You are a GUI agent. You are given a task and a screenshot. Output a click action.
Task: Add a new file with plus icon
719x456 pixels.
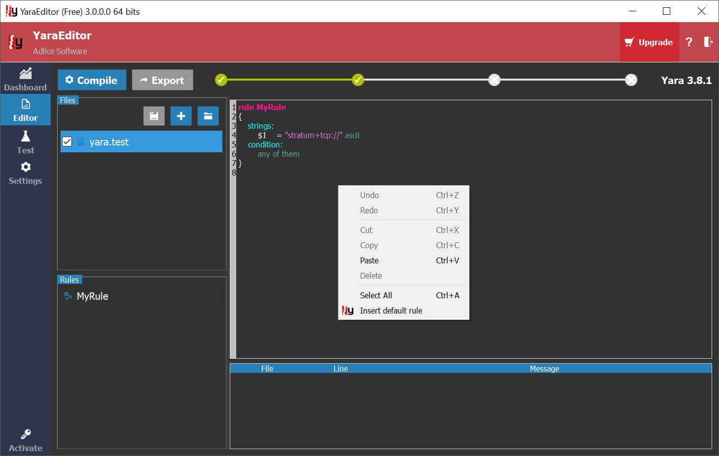(181, 116)
